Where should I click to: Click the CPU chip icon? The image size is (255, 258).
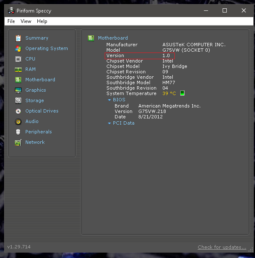pyautogui.click(x=18, y=59)
